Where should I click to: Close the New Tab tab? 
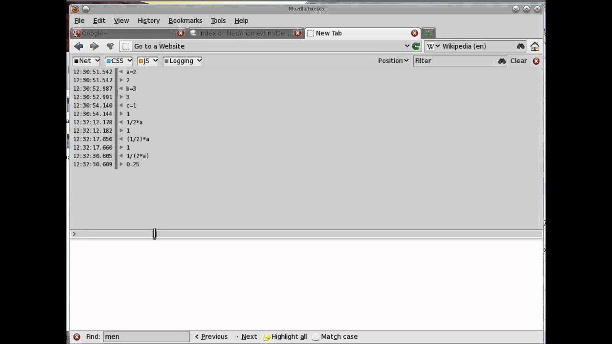(415, 33)
